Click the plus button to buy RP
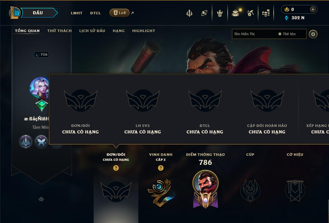This screenshot has width=329, height=223. pyautogui.click(x=313, y=9)
